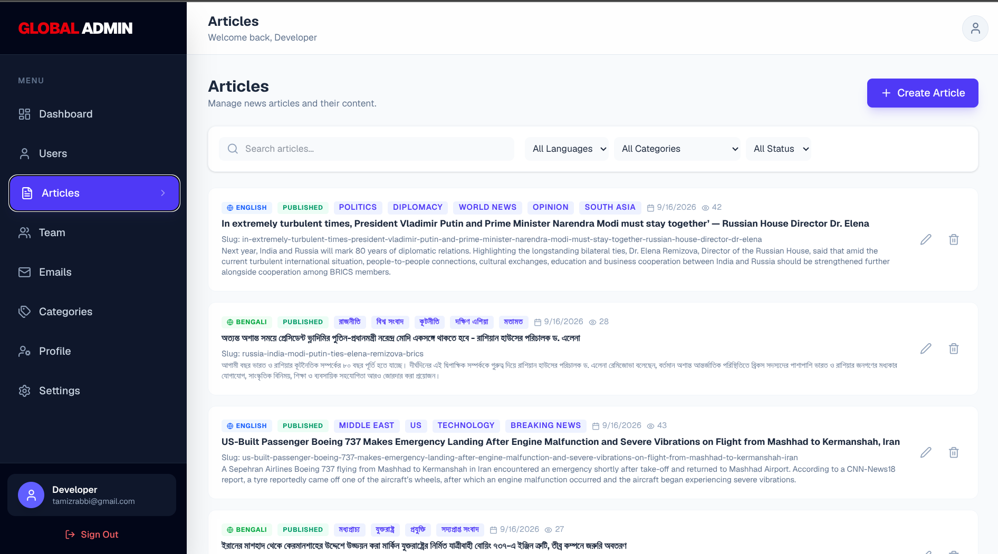Click the POLITICS category tag
This screenshot has width=998, height=554.
(x=358, y=207)
